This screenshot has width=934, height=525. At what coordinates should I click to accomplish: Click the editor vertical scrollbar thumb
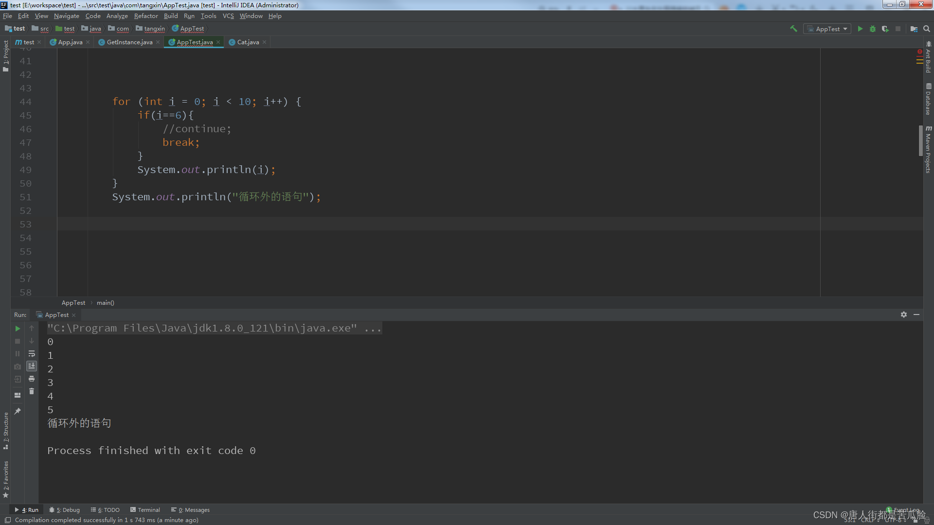coord(920,140)
